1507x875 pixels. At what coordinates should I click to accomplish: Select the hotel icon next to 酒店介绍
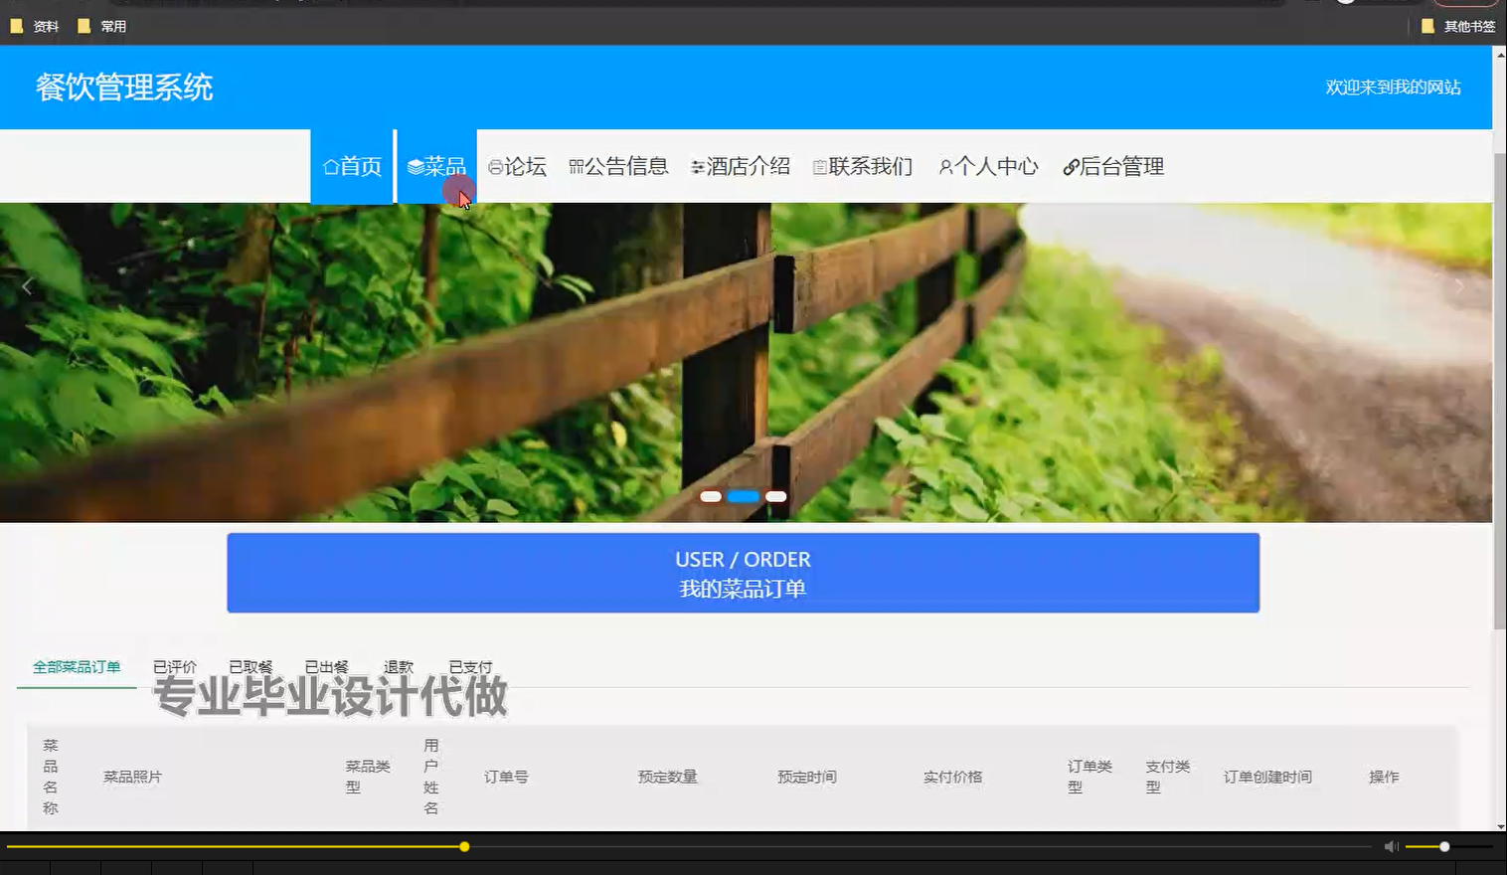pyautogui.click(x=697, y=166)
